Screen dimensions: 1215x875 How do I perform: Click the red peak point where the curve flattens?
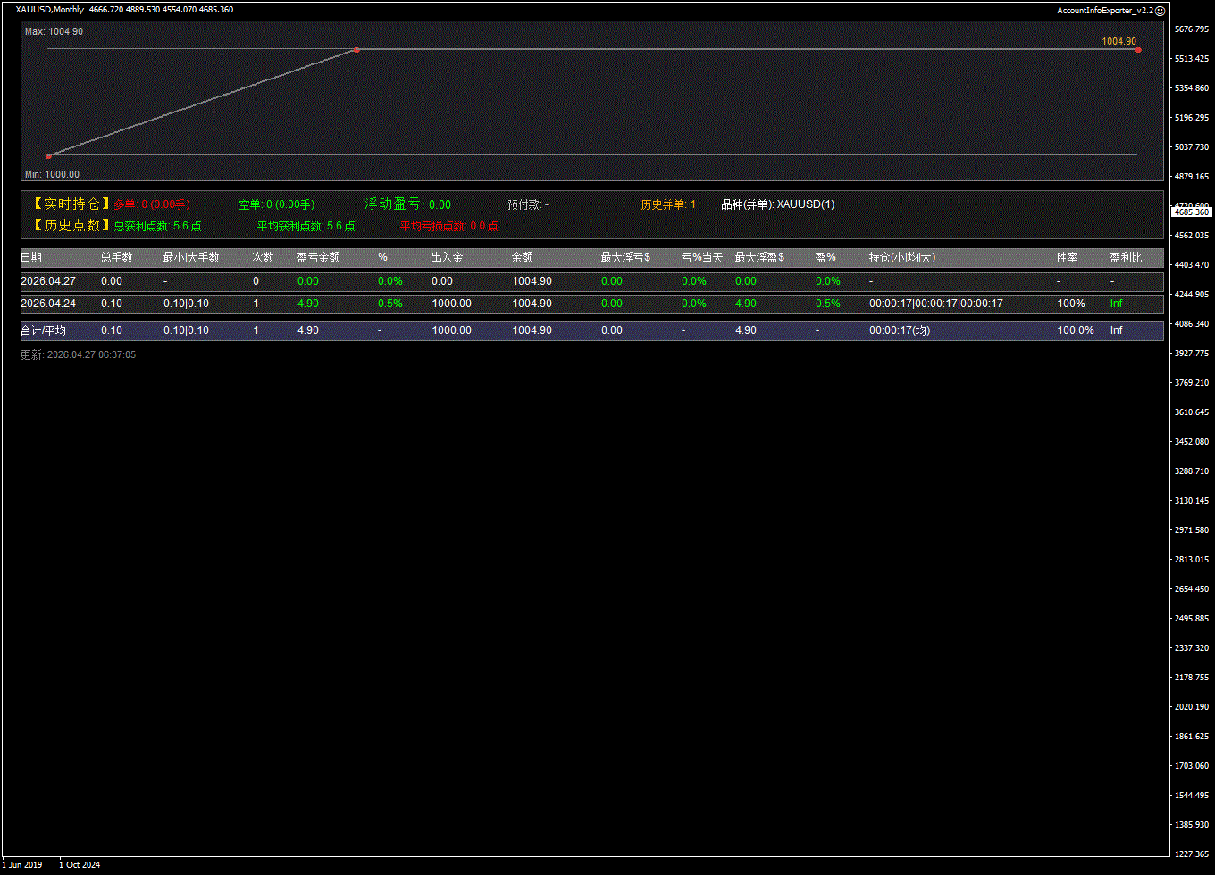[356, 50]
